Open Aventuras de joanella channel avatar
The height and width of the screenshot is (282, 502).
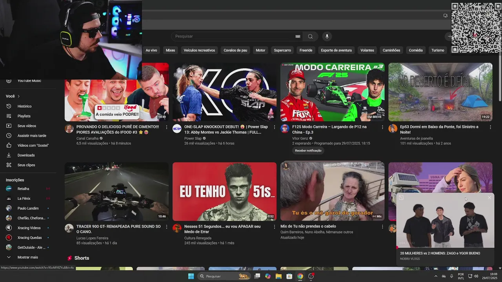tap(393, 129)
